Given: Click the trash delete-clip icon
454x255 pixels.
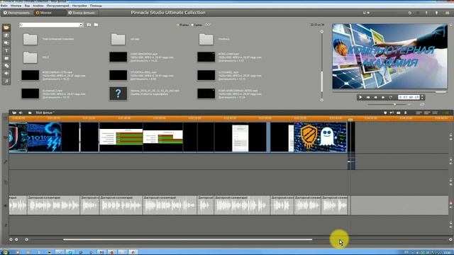Looking at the screenshot, I should point(406,113).
